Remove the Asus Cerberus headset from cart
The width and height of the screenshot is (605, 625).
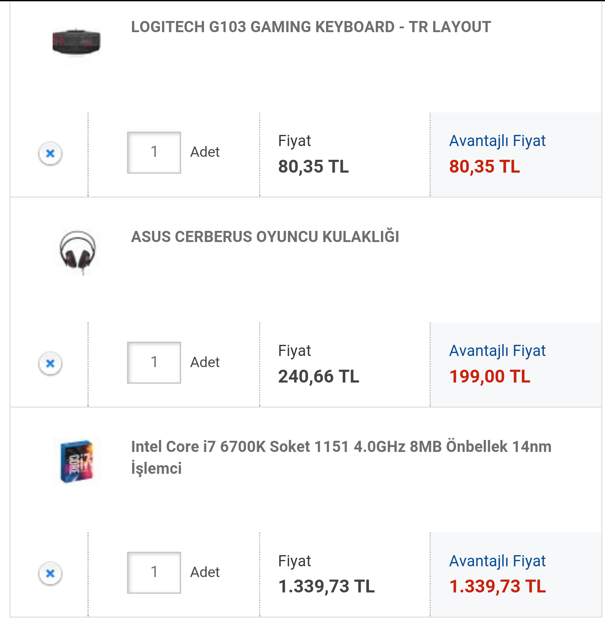pyautogui.click(x=51, y=363)
